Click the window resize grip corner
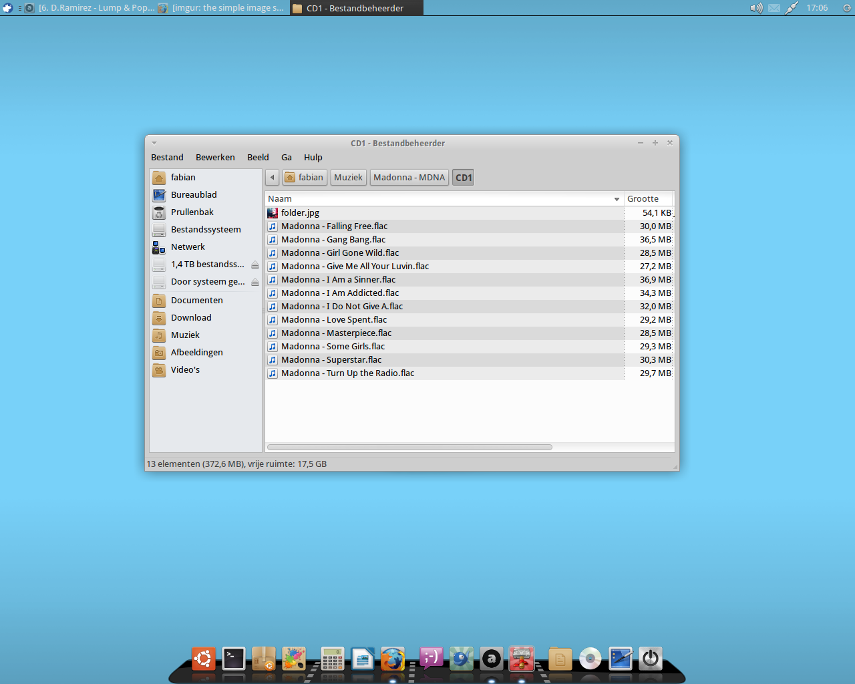The image size is (855, 684). point(675,466)
